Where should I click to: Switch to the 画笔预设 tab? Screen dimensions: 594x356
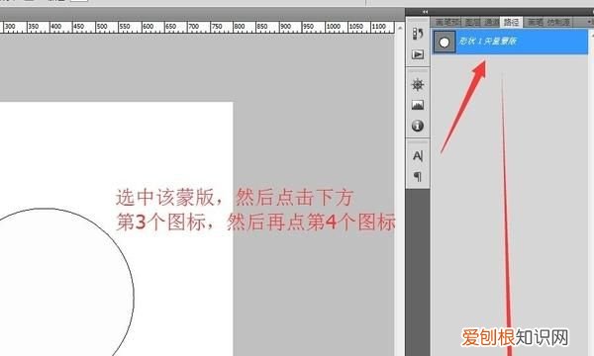(x=447, y=22)
